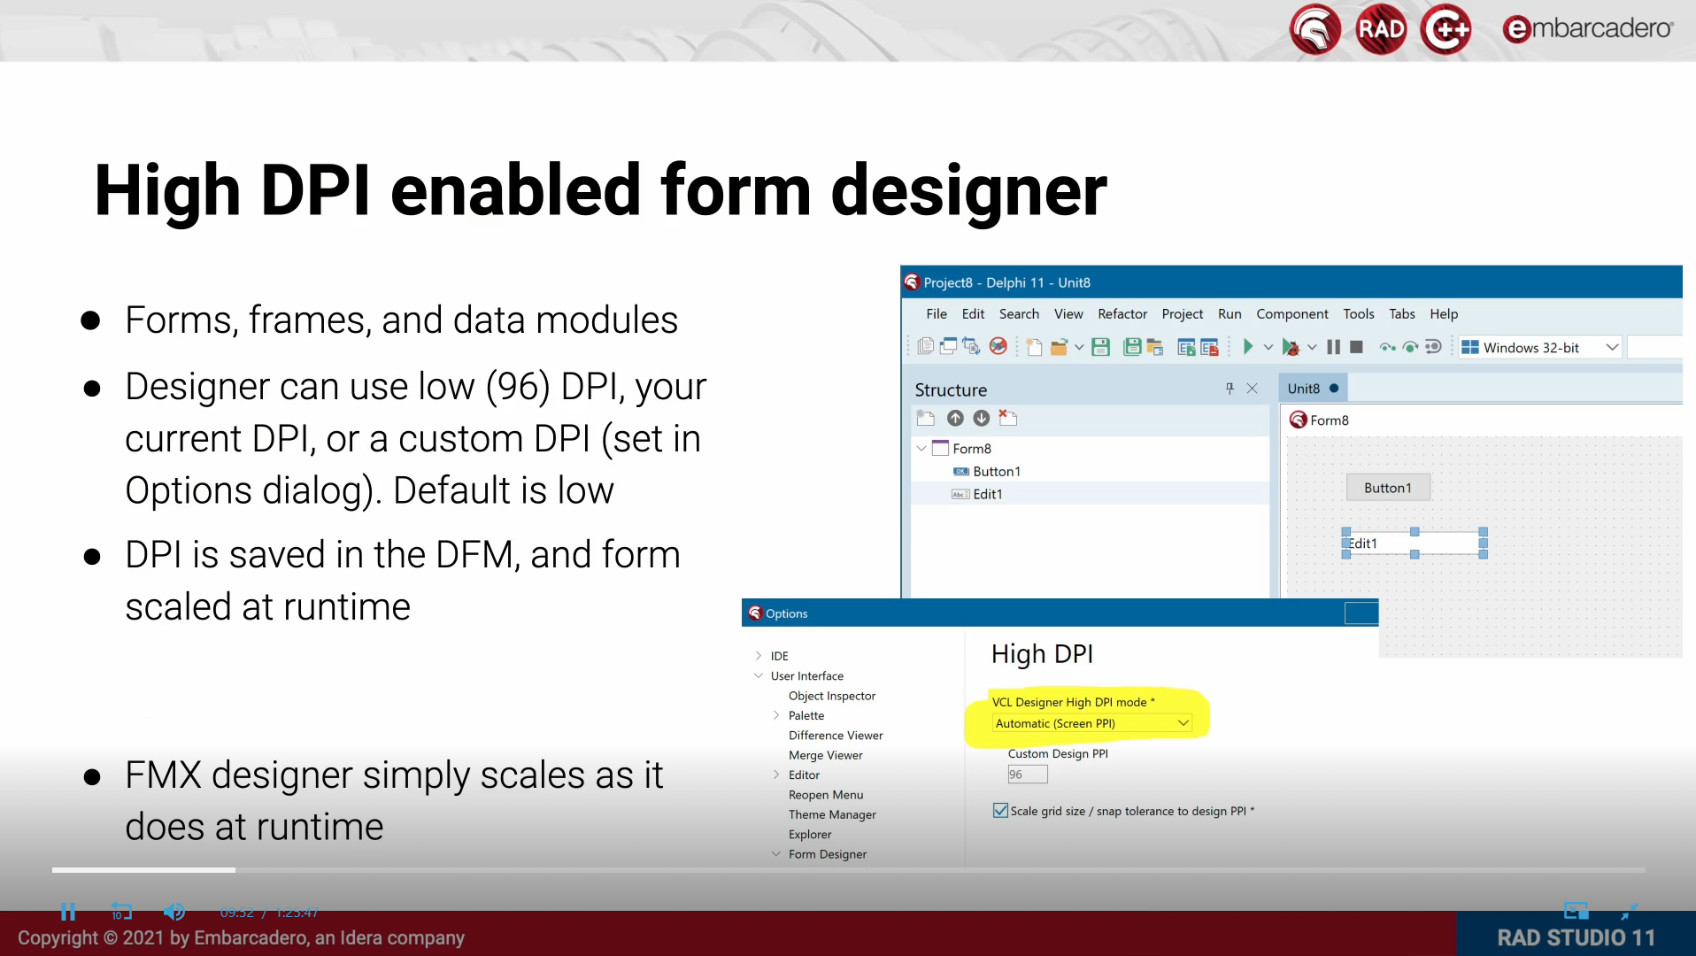The width and height of the screenshot is (1696, 956).
Task: Switch to the Unit8 editor tab
Action: [x=1313, y=388]
